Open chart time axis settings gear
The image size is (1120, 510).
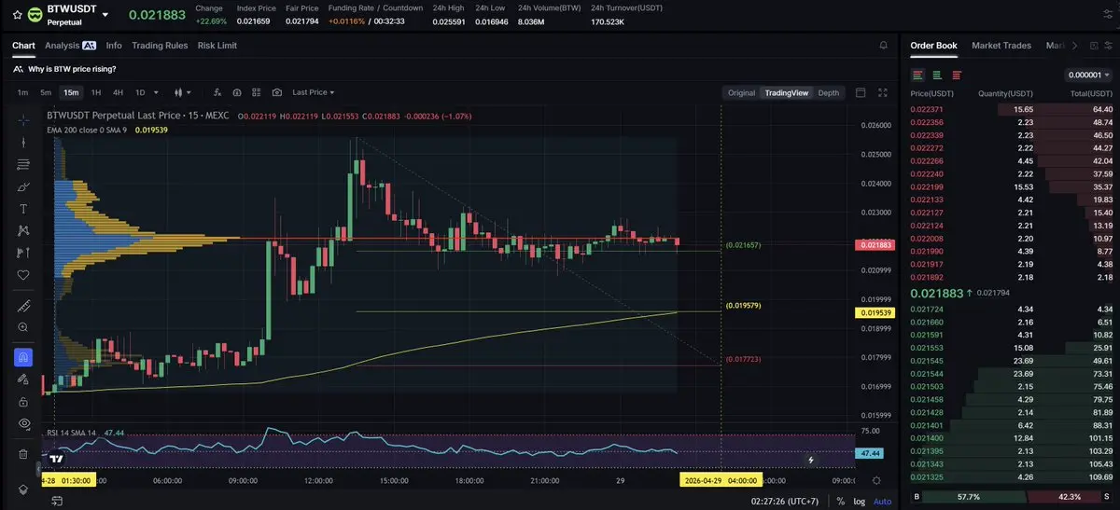coord(875,481)
